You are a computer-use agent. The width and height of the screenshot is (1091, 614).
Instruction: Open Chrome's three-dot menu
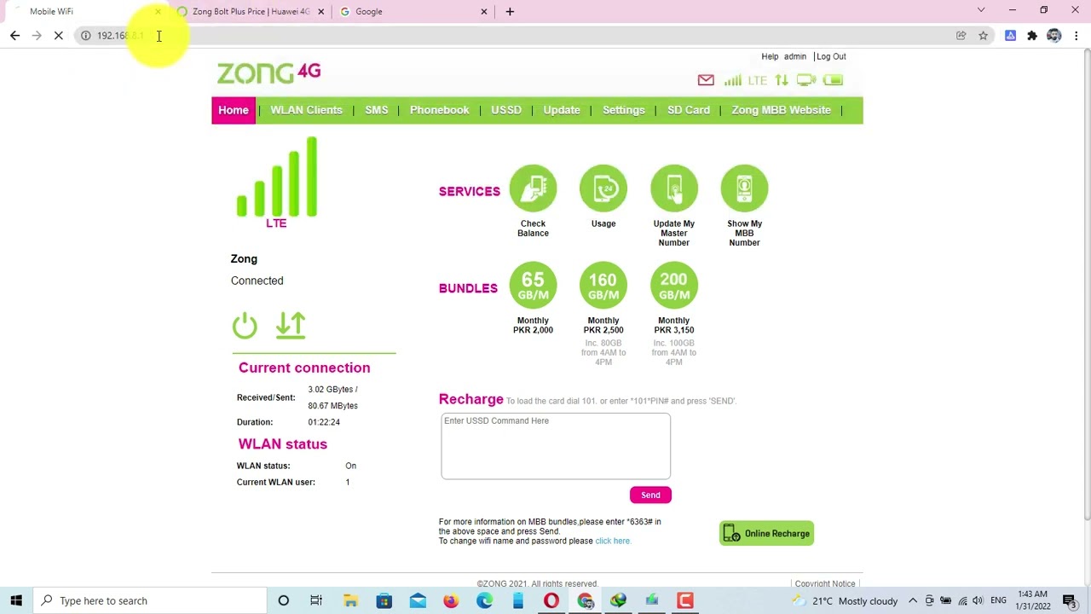[x=1077, y=36]
